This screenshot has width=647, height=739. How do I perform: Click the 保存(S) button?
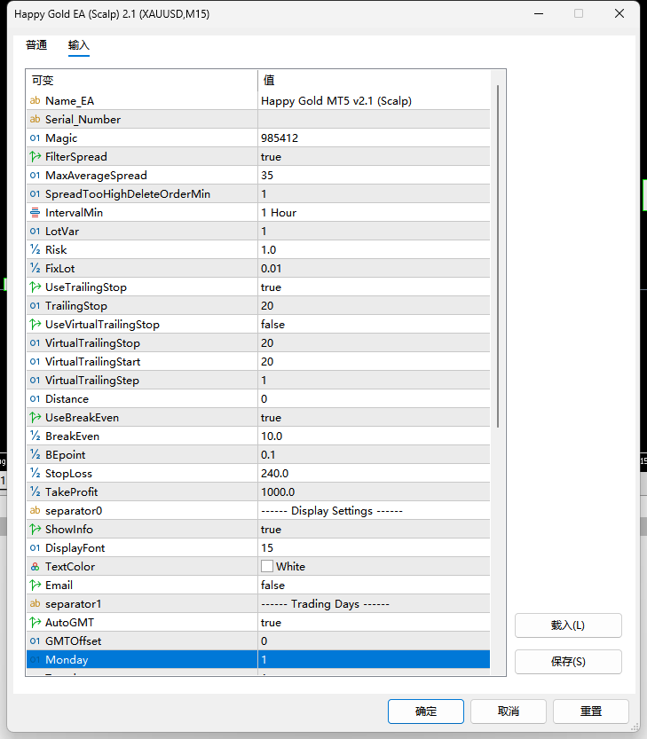pyautogui.click(x=568, y=662)
